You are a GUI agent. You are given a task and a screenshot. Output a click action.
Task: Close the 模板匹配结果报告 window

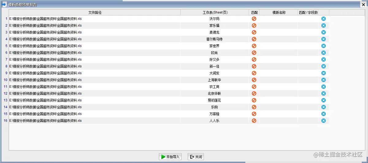pos(363,4)
